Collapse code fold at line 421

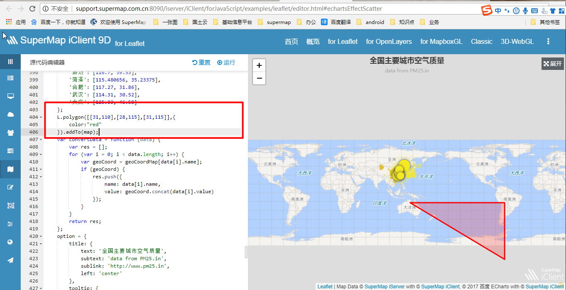(x=41, y=244)
